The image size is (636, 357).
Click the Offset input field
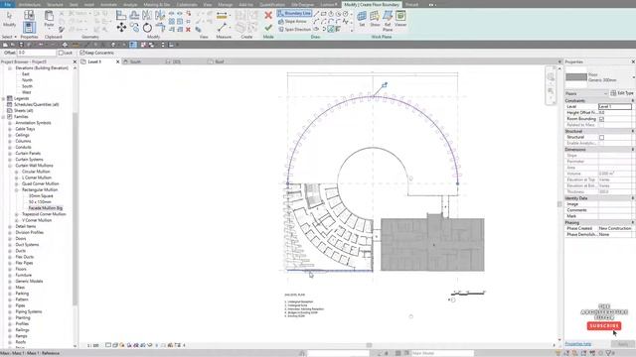tap(37, 53)
